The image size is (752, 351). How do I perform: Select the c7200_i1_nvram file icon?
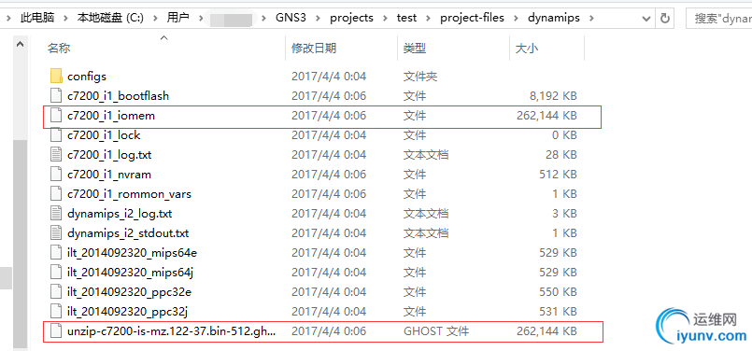[x=56, y=174]
